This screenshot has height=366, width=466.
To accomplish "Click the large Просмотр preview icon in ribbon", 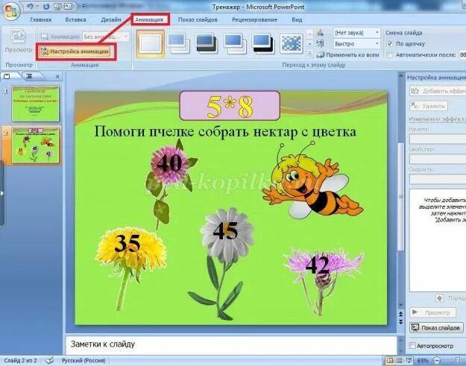I will click(19, 37).
